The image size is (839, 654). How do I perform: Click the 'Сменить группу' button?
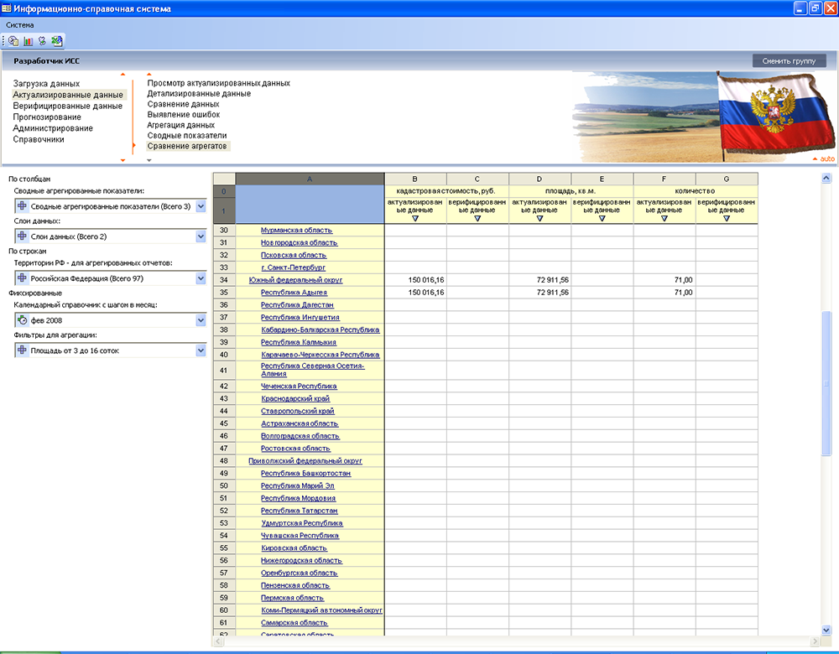click(x=789, y=61)
